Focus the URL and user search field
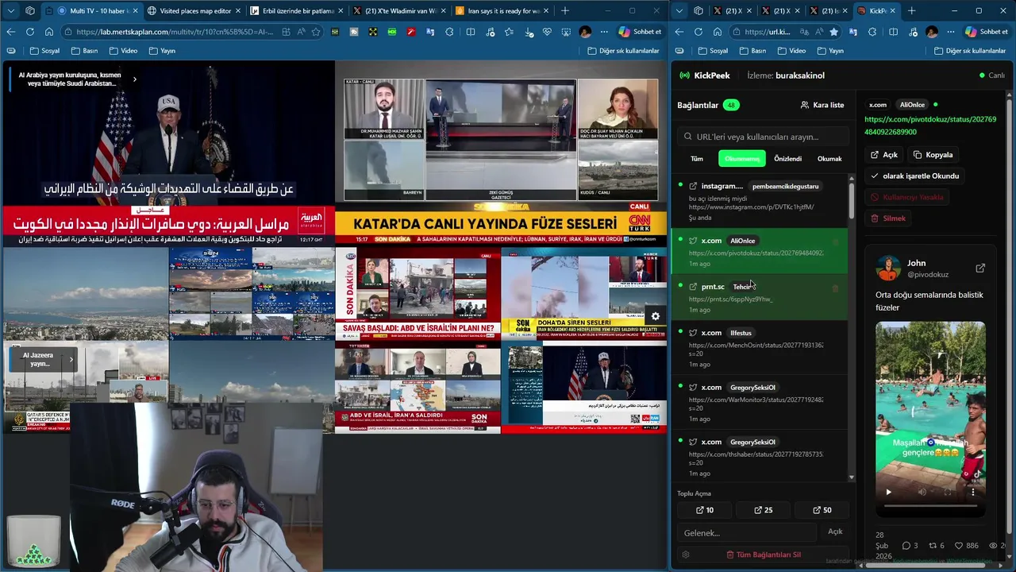This screenshot has height=572, width=1016. 762,137
